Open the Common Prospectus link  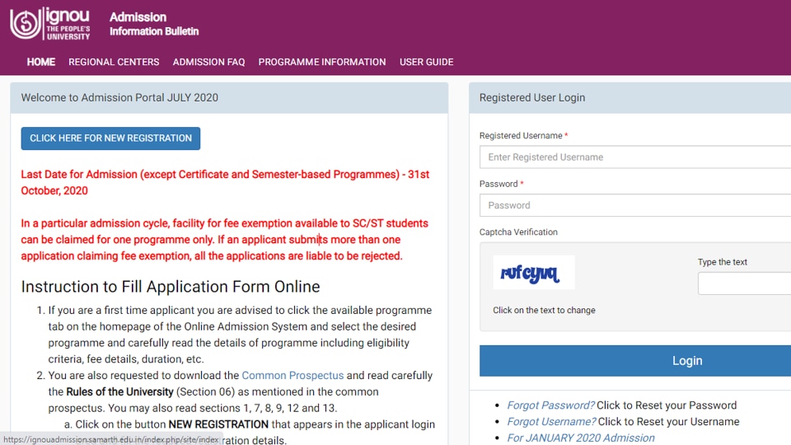293,376
